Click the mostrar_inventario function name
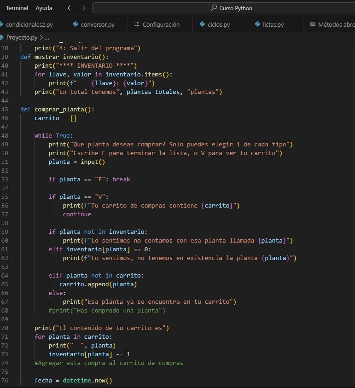The width and height of the screenshot is (355, 388). 66,57
